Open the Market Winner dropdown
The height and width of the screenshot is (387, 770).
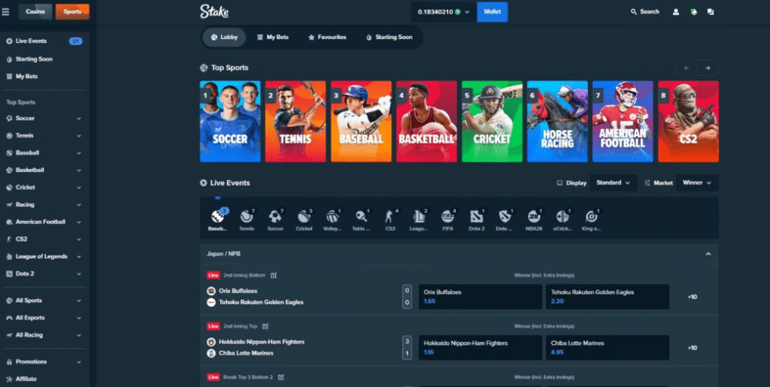coord(696,183)
